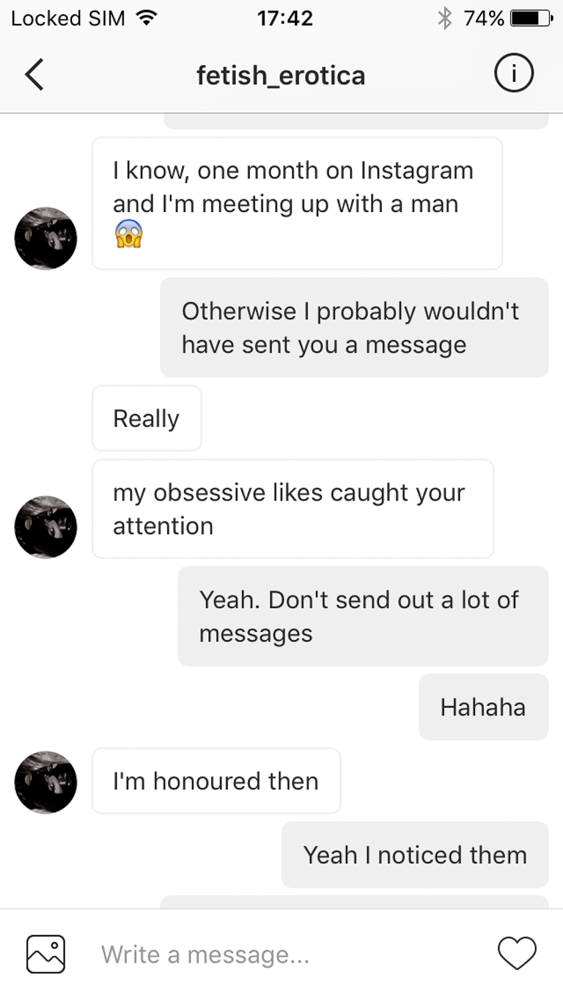Tap the 'Yeah I noticed them' message
563x1000 pixels.
tap(415, 855)
